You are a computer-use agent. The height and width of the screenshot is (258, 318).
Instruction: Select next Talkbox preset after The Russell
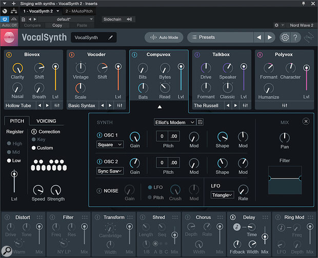(x=235, y=106)
